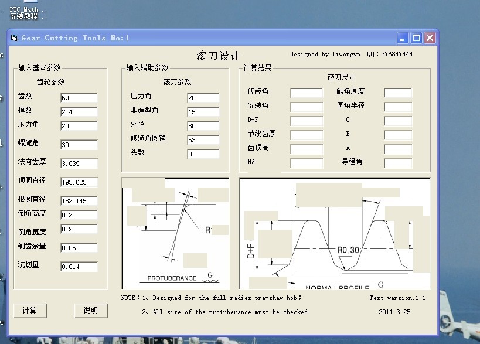Image resolution: width=480 pixels, height=344 pixels.
Task: Click the 计算 (calculate) button
Action: [x=30, y=311]
